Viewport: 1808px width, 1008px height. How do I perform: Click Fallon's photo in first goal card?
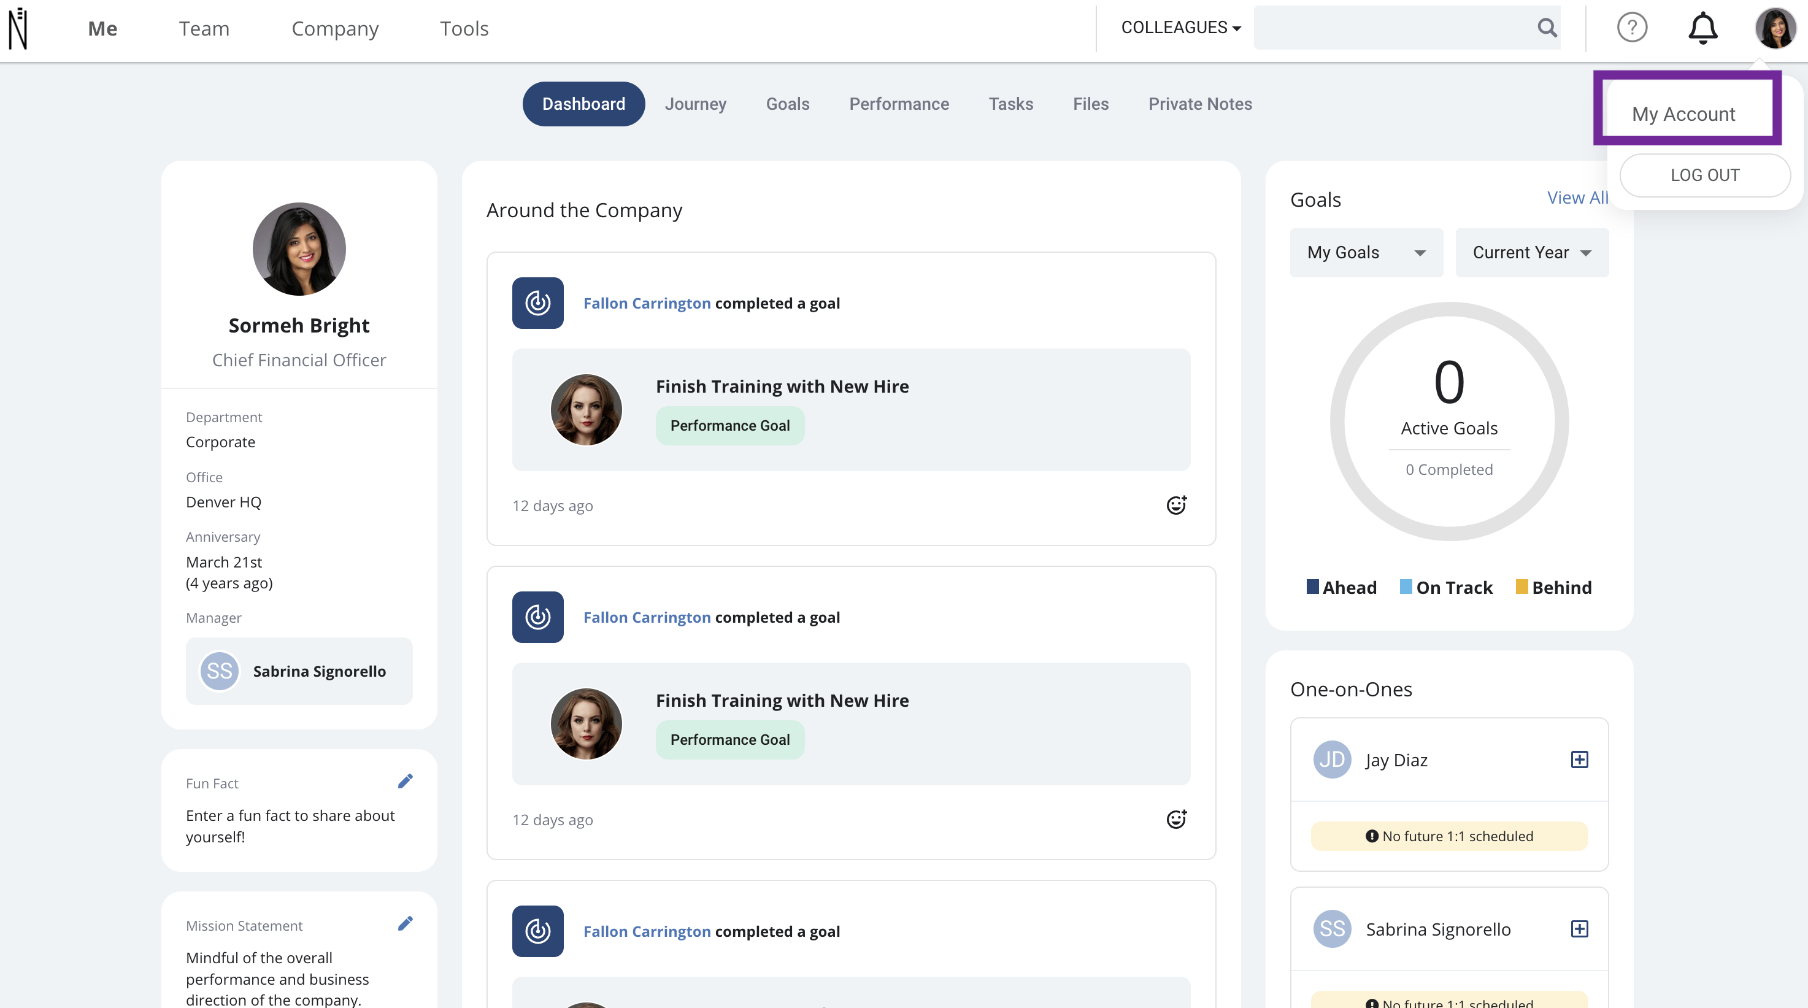click(x=586, y=409)
